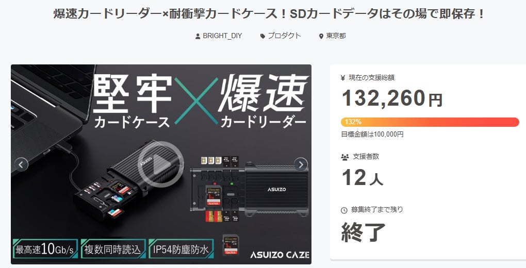Click the 最高速10Gb/s badge on the image
This screenshot has width=526, height=268.
pos(45,249)
